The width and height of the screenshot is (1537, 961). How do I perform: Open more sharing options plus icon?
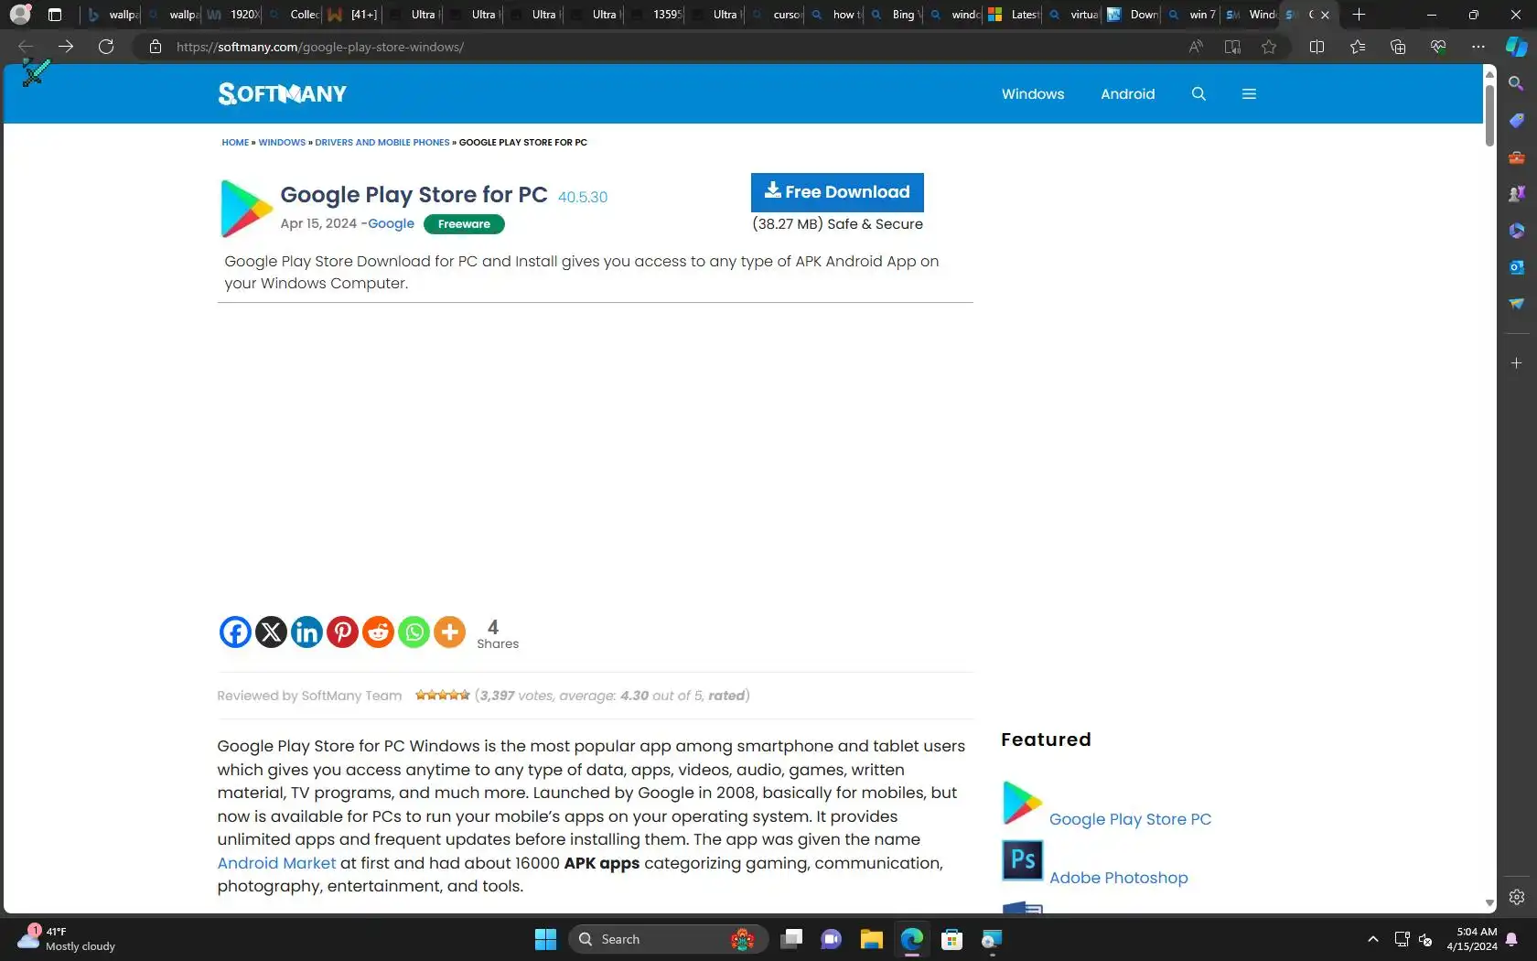tap(449, 632)
